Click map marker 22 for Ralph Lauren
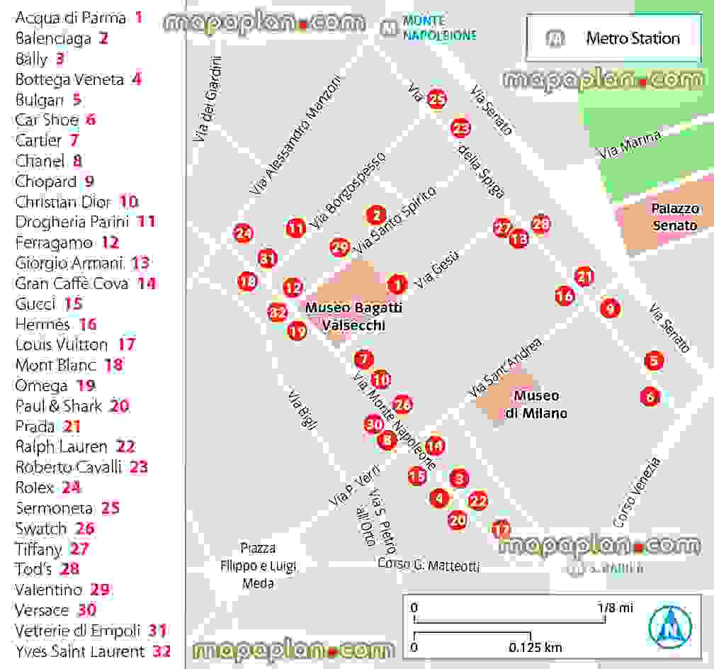 477,501
